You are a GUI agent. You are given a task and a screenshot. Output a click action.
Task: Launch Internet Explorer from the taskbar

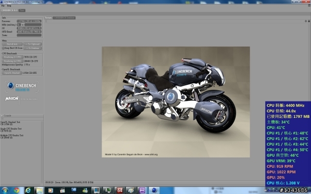point(28,191)
